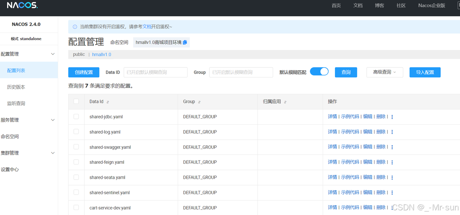The width and height of the screenshot is (460, 215).
Task: Open more actions for shared-jdbc.yaml
Action: pos(392,117)
